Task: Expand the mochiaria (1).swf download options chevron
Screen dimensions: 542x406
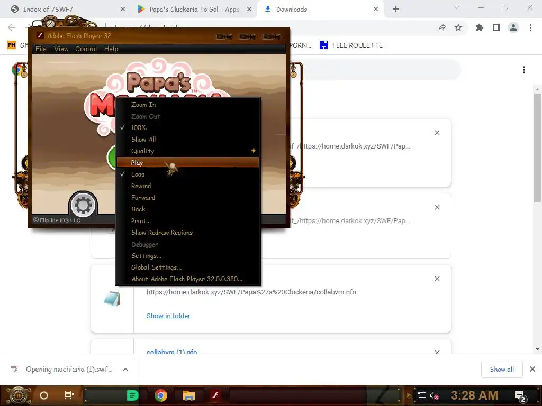Action: coord(125,370)
